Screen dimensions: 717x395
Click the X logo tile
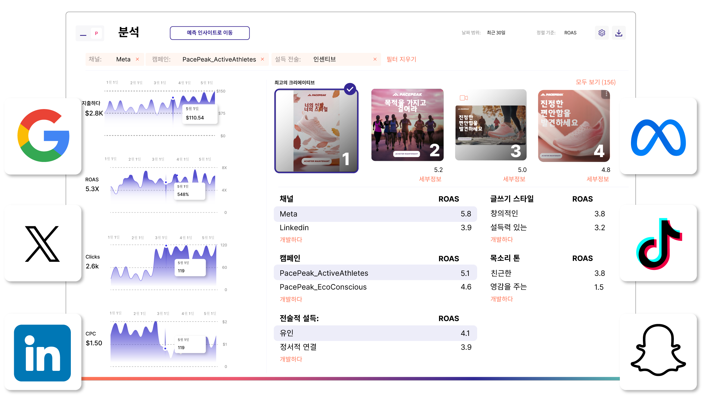pos(43,243)
